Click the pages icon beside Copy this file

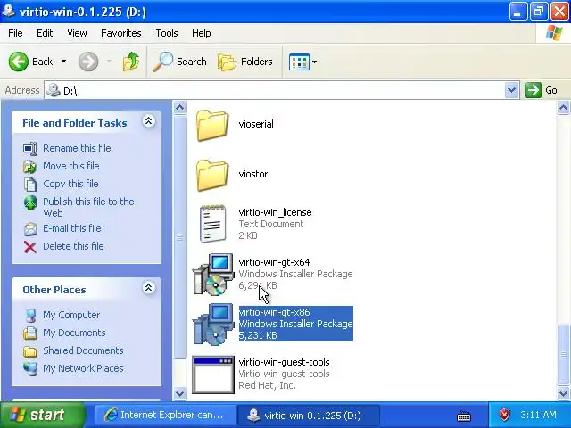pos(30,185)
